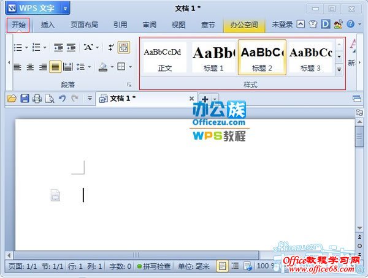Open print preview icon

coord(50,99)
